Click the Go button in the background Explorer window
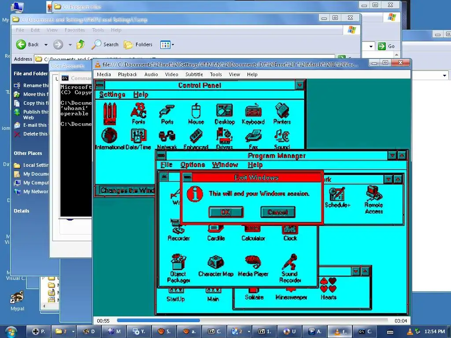This screenshot has height=338, width=451. pos(386,46)
